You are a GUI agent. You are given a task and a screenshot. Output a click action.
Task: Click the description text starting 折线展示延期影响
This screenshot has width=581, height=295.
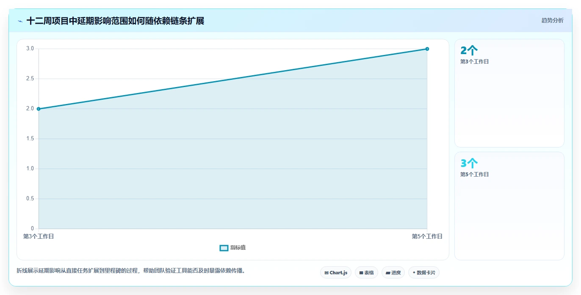[131, 270]
